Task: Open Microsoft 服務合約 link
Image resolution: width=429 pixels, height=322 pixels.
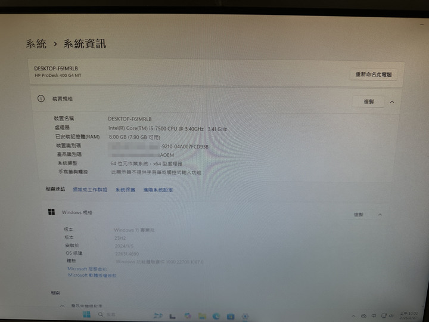Action: 87,269
